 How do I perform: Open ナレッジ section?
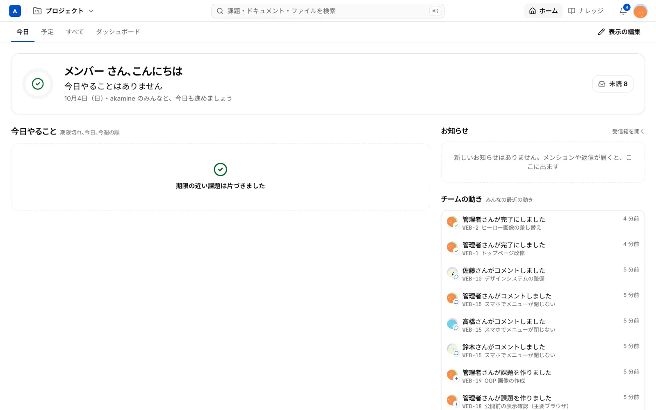585,11
